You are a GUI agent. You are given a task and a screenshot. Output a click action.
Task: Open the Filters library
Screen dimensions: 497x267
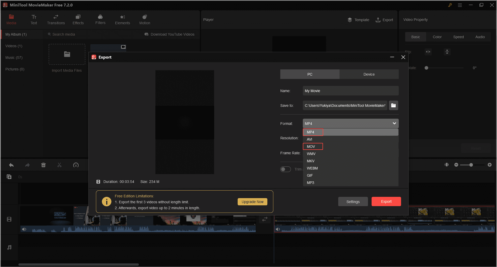coord(100,20)
